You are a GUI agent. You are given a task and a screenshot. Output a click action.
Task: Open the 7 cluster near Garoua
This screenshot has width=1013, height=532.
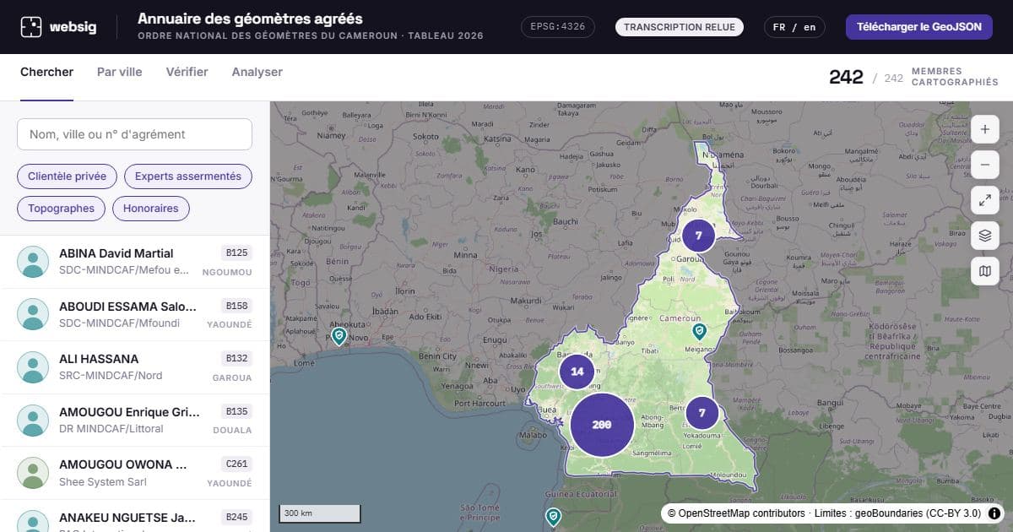698,236
